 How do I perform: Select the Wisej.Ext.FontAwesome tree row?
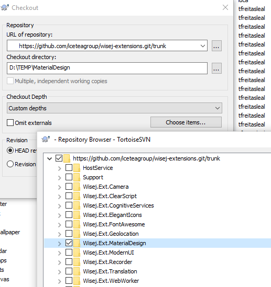pyautogui.click(x=158, y=224)
